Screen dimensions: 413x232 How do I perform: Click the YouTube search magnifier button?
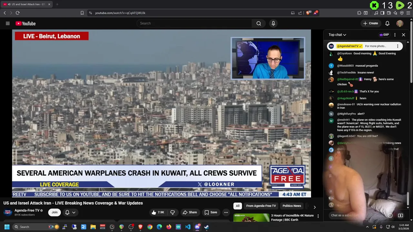point(259,23)
